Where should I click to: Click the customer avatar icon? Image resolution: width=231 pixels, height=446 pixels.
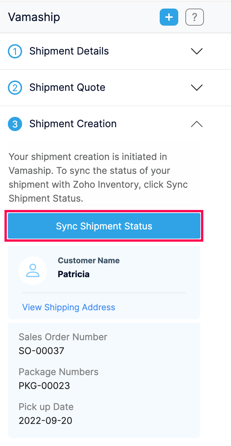pyautogui.click(x=33, y=271)
